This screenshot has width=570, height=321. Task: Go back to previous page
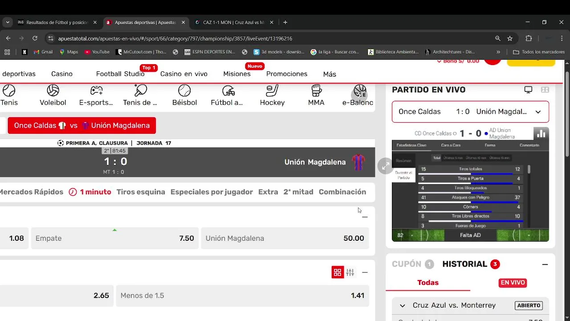8,38
